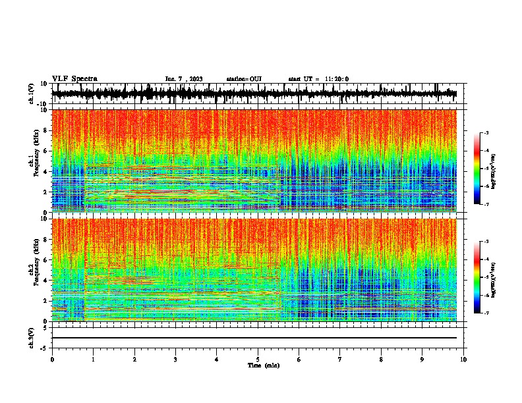Click the "4" kHz tick on ch.2 spectrogram
522x403 pixels.
coord(45,281)
